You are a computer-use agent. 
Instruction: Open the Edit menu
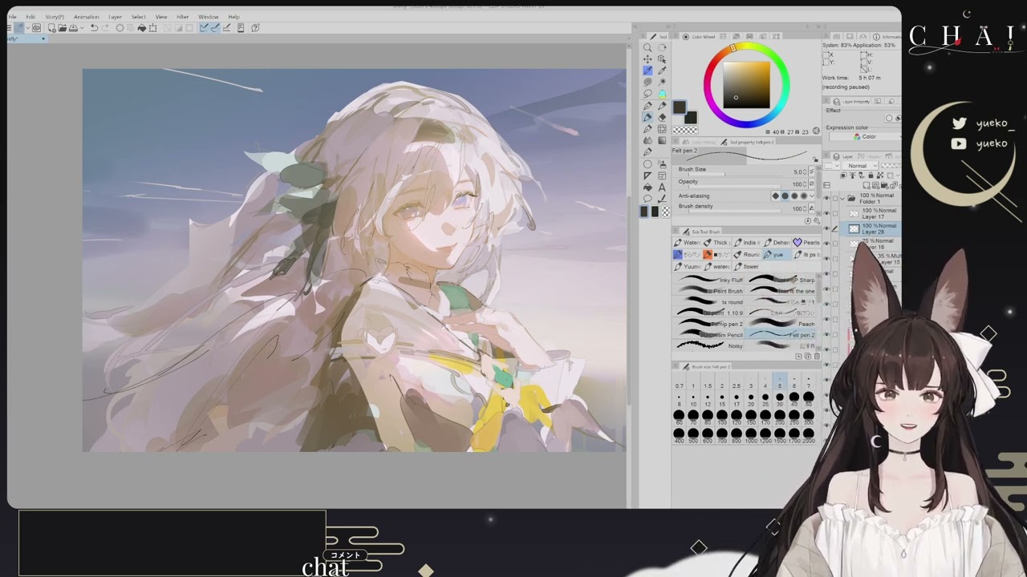[30, 17]
